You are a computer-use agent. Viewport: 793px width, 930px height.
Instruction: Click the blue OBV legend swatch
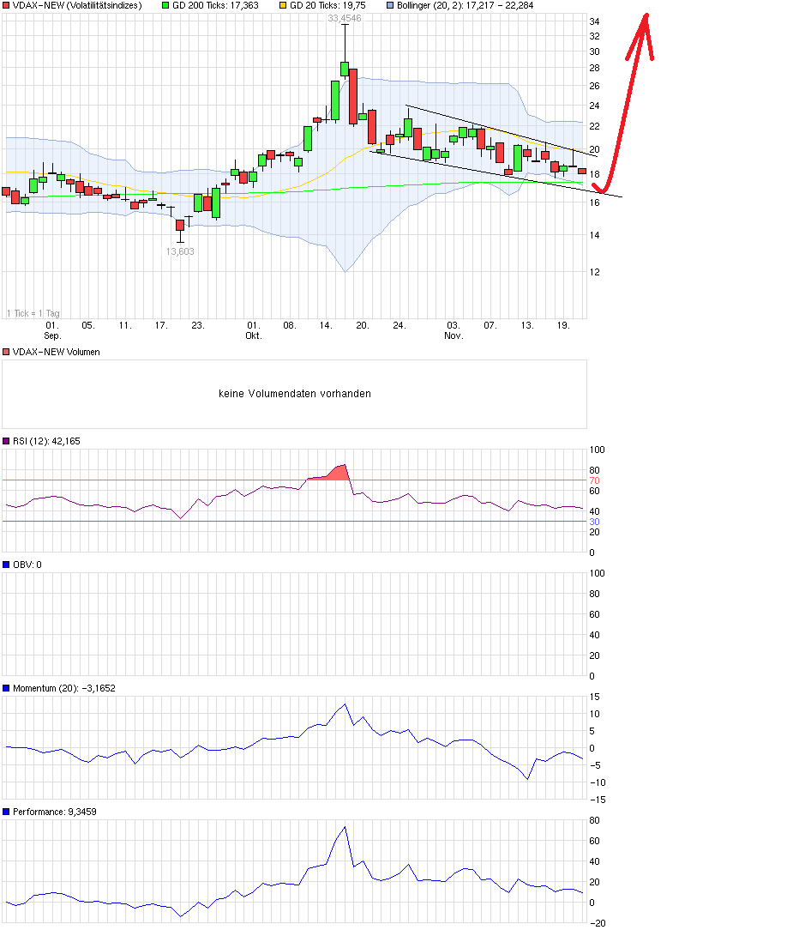6,564
